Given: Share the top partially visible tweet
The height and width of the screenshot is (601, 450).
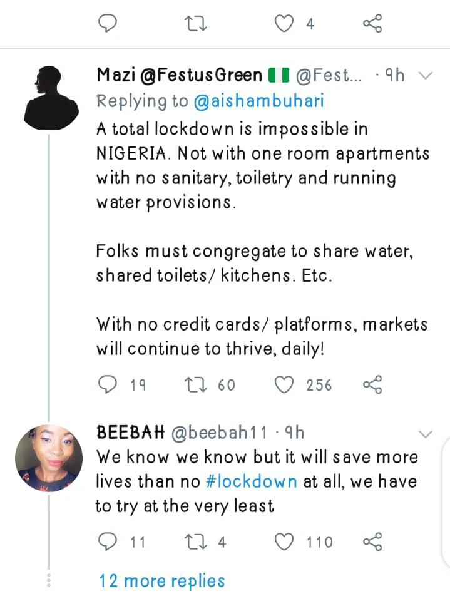Looking at the screenshot, I should click(372, 24).
